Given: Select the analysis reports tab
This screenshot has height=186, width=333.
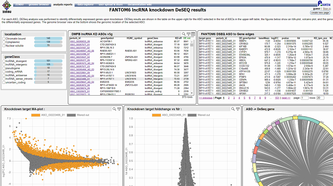Looking at the screenshot, I should [63, 5].
